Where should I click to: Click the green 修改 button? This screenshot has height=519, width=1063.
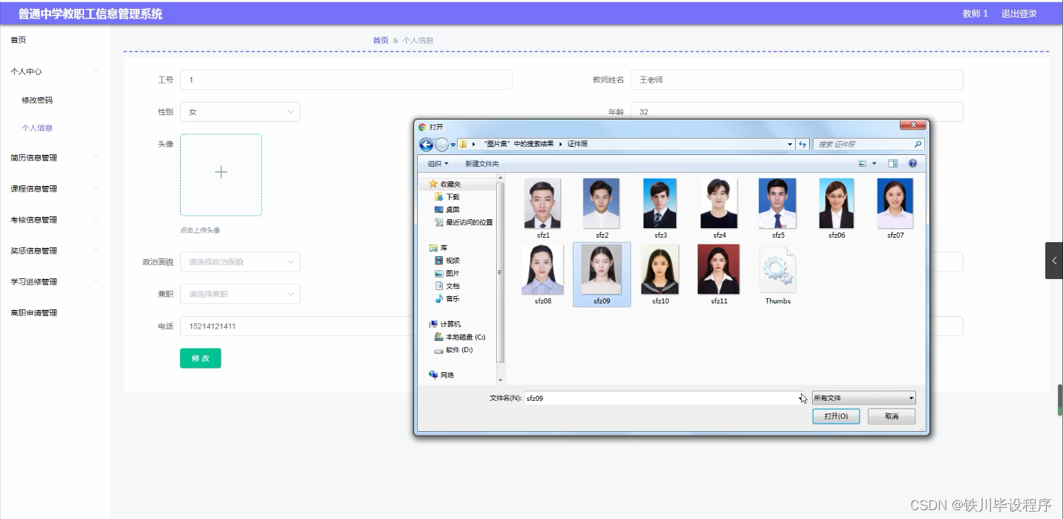200,358
